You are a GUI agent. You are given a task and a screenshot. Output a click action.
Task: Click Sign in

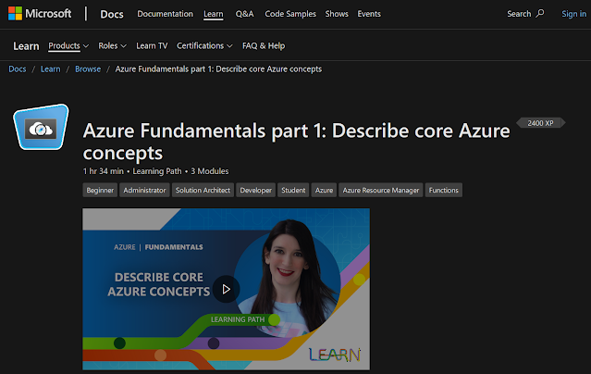click(x=573, y=14)
